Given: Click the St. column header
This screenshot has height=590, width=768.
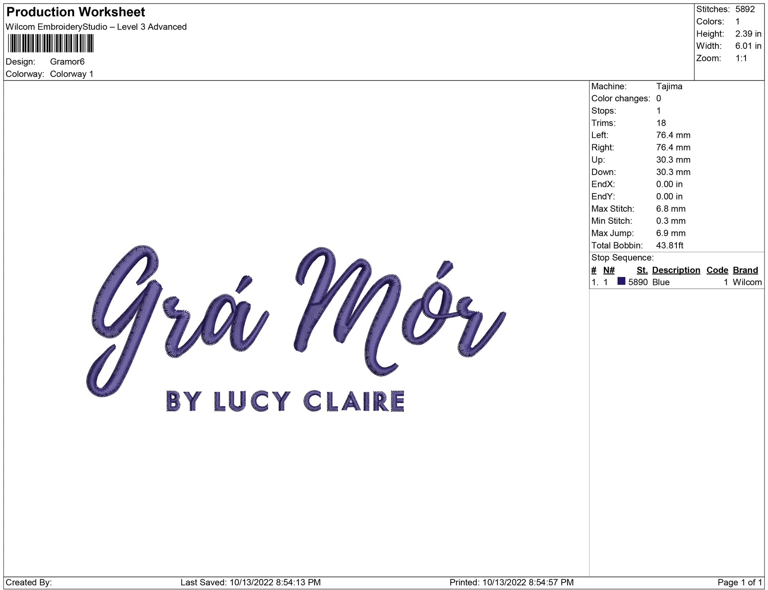Looking at the screenshot, I should point(642,270).
